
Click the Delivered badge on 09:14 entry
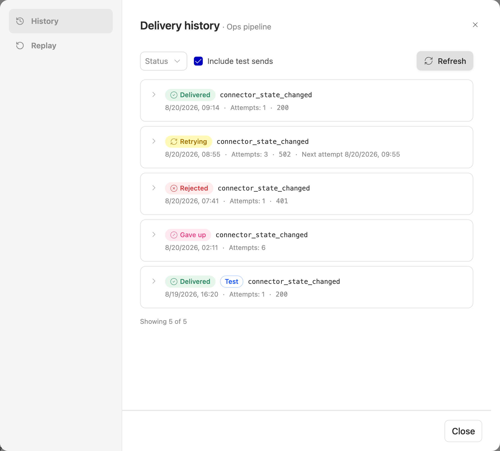tap(190, 95)
